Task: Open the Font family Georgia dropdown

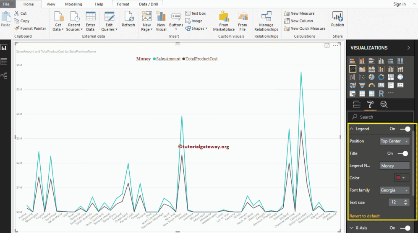Action: pyautogui.click(x=394, y=190)
